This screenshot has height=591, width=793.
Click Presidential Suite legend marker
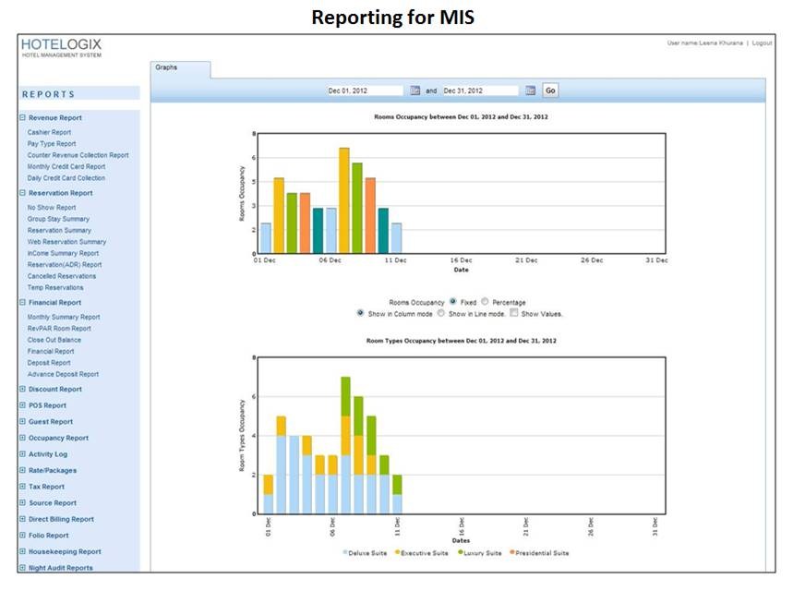[512, 552]
